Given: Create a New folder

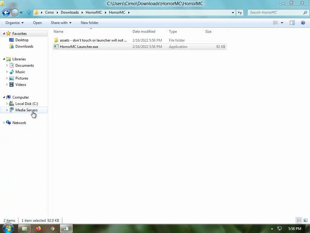Looking at the screenshot, I should tap(90, 23).
